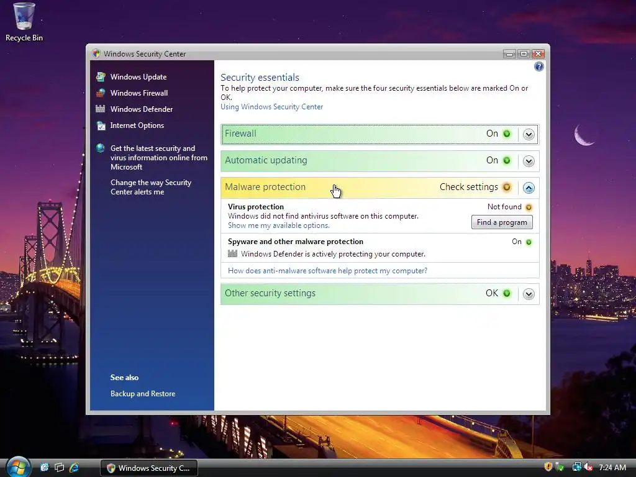Viewport: 636px width, 477px height.
Task: Click the Safely Remove Hardware tray icon with green check
Action: [560, 467]
